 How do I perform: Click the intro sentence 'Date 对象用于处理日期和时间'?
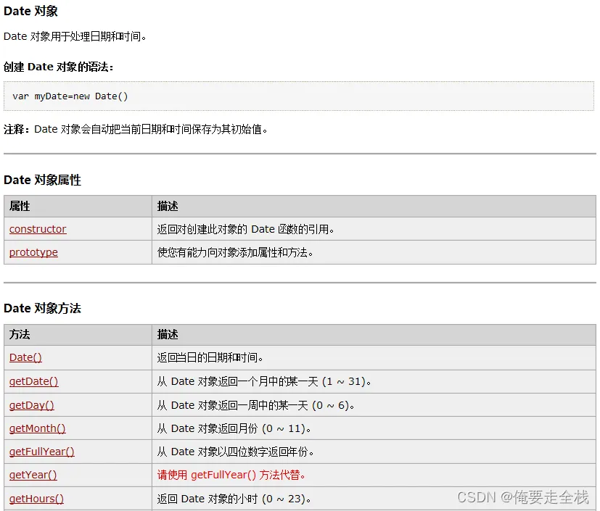click(75, 37)
